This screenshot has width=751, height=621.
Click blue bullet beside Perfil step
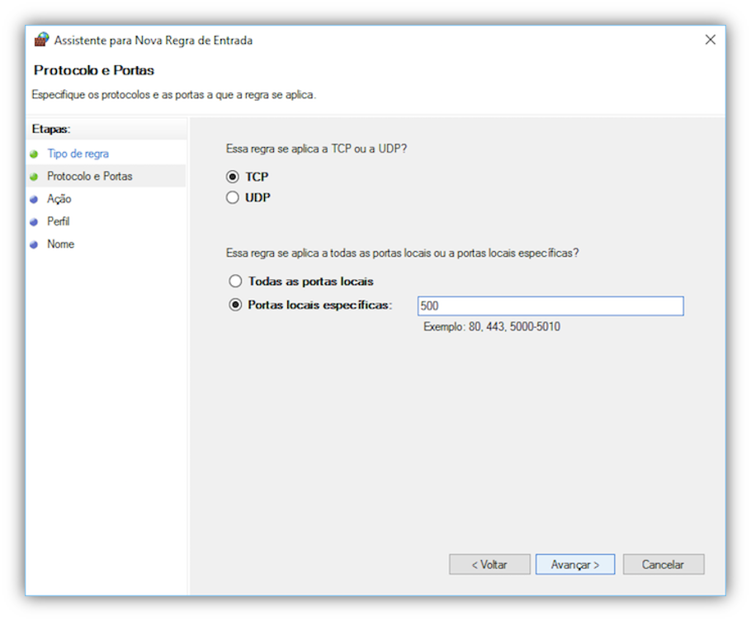[34, 222]
